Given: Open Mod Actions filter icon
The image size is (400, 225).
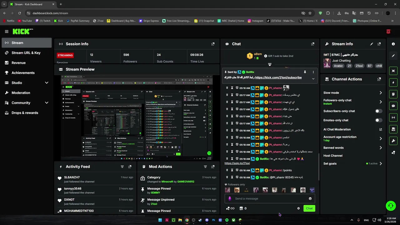Looking at the screenshot, I should (x=205, y=167).
